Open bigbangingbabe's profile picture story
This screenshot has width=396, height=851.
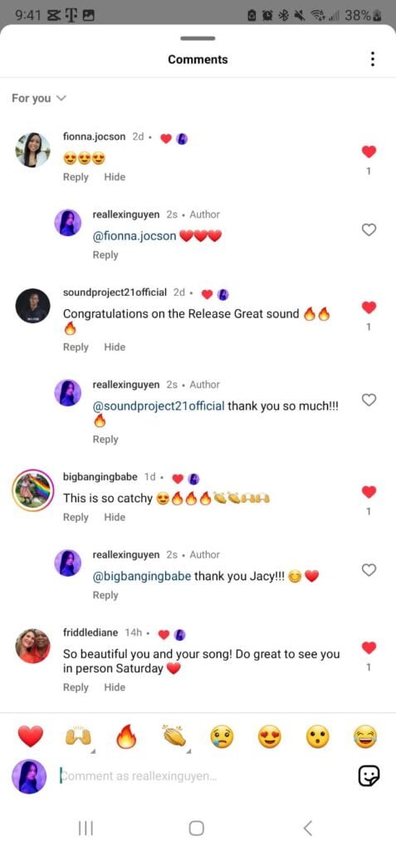click(x=32, y=490)
